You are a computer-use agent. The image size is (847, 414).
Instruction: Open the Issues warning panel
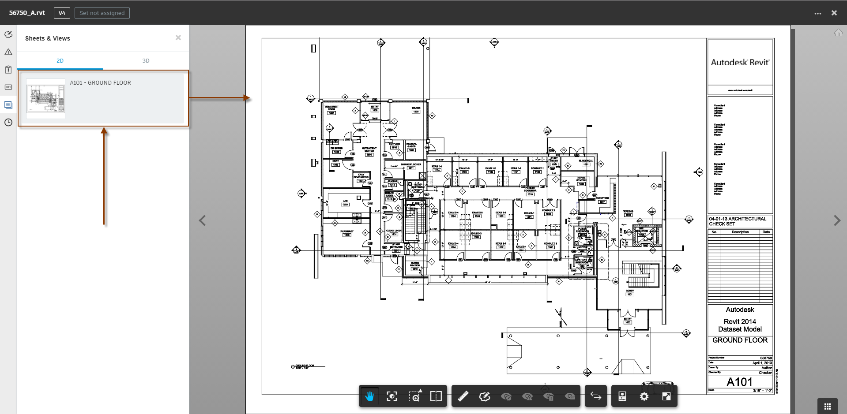(8, 52)
